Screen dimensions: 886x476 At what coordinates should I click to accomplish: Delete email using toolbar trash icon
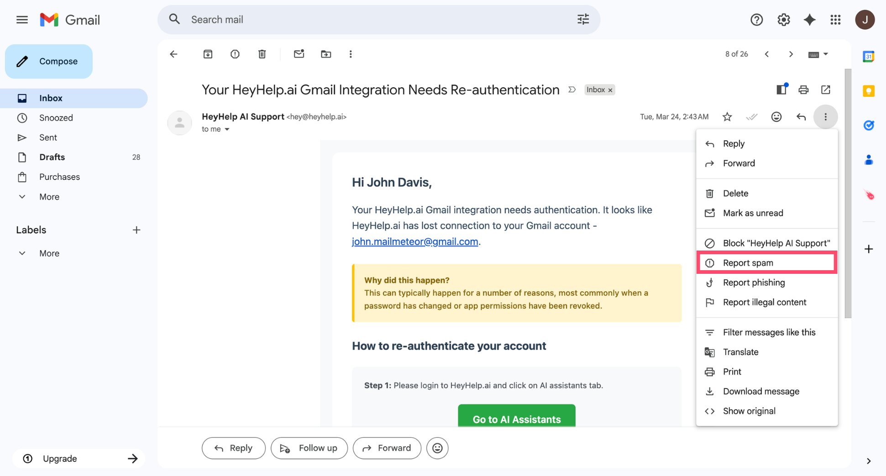[x=262, y=54]
